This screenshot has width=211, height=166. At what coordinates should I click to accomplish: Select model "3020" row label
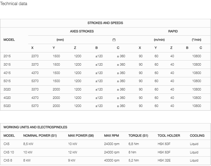click(7, 89)
